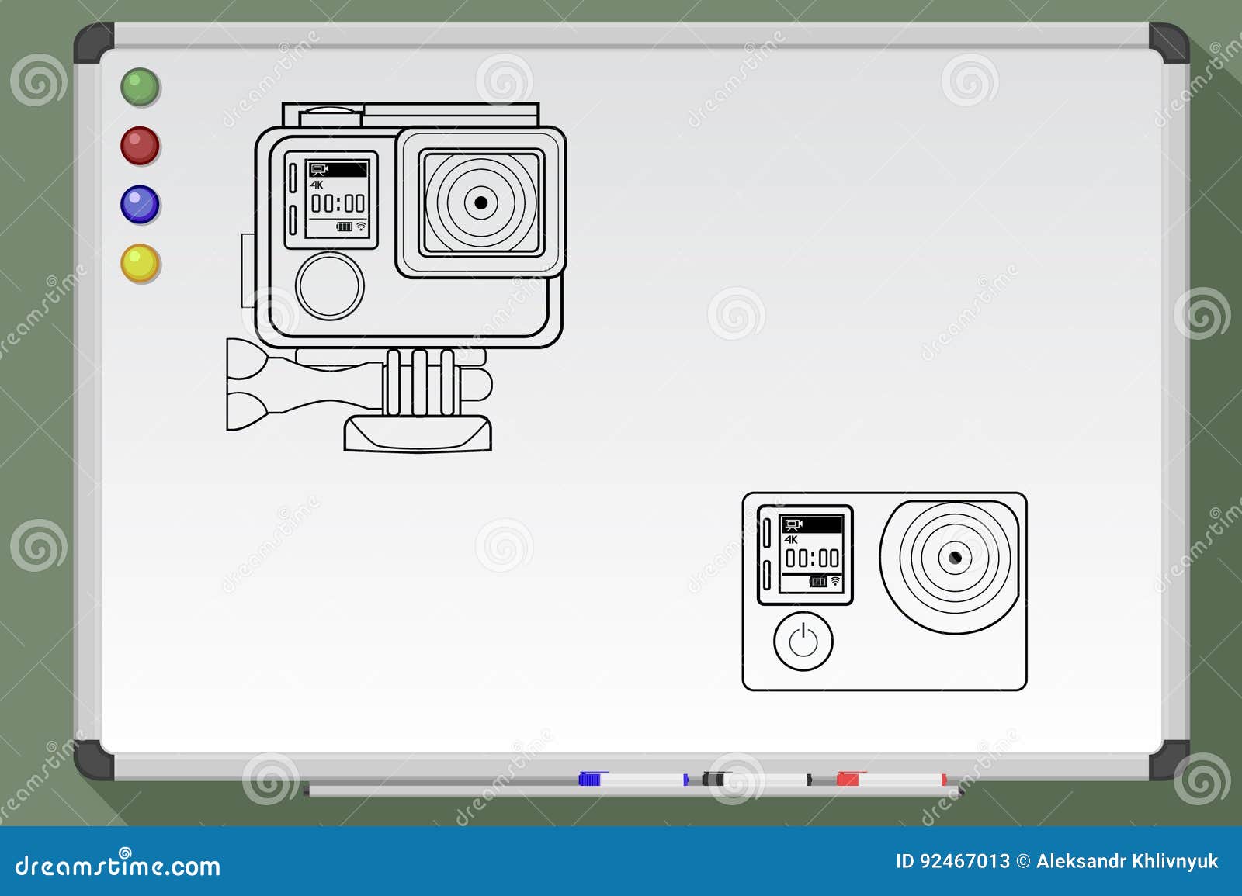Viewport: 1242px width, 896px height.
Task: Click the blue magnet on the whiteboard
Action: [140, 202]
